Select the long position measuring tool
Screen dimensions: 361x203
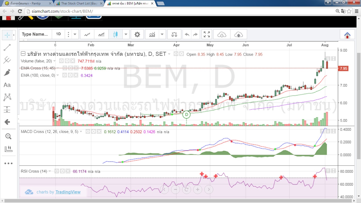pos(7,109)
